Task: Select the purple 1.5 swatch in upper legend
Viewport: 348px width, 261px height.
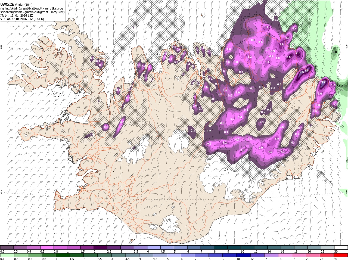Action: (87, 247)
